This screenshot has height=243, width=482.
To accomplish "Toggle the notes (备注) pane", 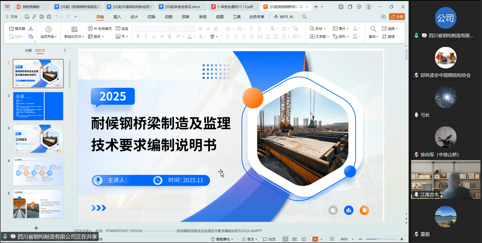I will pos(249,239).
